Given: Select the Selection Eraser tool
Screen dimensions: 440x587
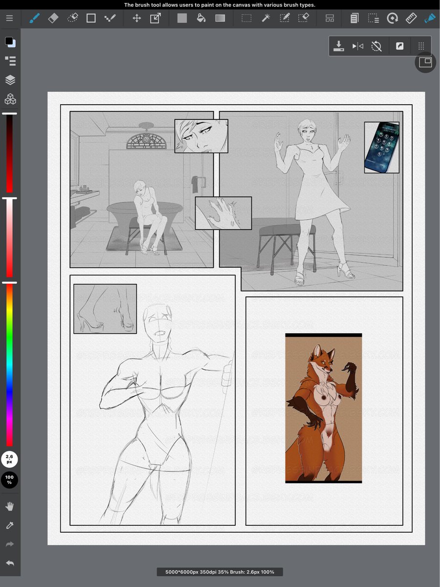Looking at the screenshot, I should click(303, 18).
